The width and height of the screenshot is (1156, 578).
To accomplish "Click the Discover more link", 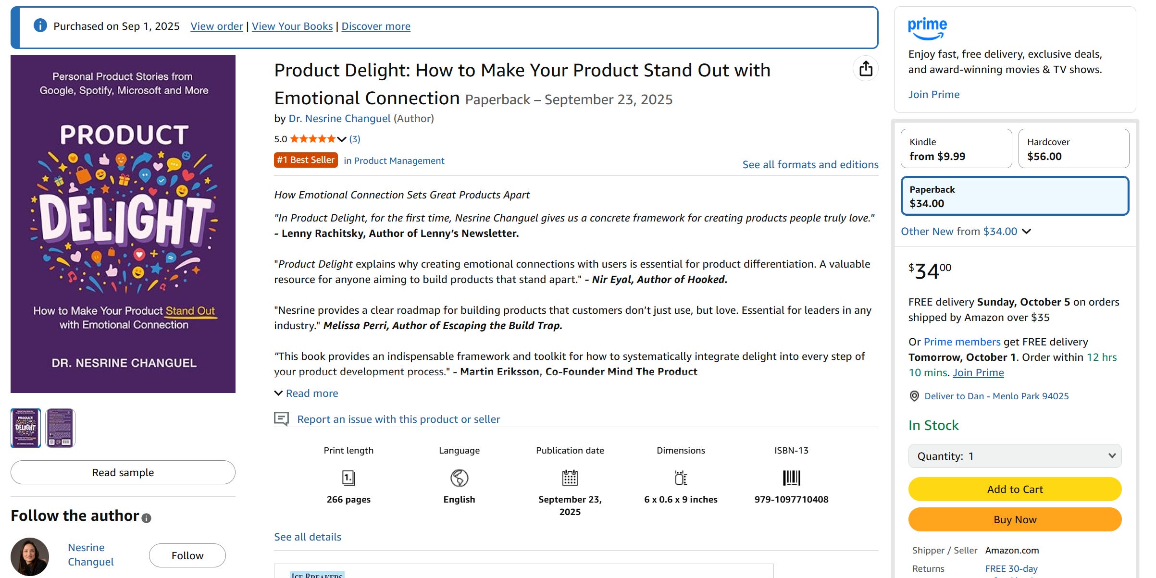I will [376, 26].
